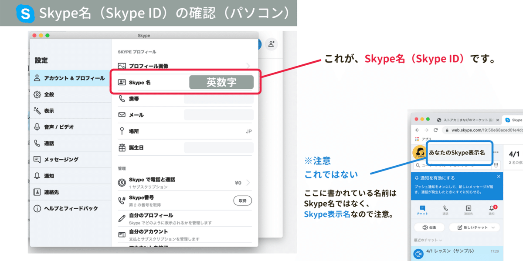Select 連絡先 in settings sidebar
This screenshot has width=523, height=261.
[70, 192]
